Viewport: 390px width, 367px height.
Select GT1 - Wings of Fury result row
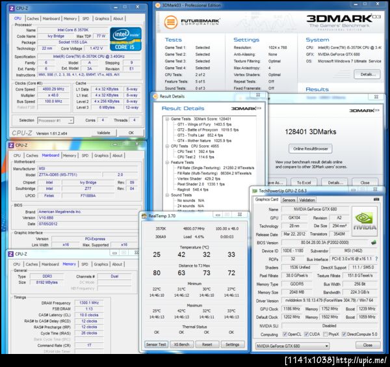point(204,124)
